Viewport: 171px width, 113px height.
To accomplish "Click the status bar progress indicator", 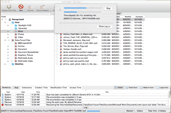I will click(x=105, y=111).
